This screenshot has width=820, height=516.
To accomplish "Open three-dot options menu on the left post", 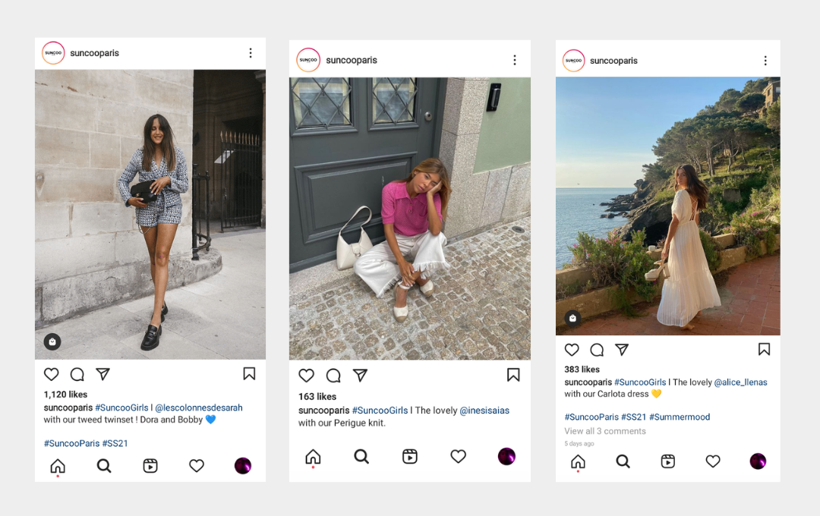I will (251, 53).
